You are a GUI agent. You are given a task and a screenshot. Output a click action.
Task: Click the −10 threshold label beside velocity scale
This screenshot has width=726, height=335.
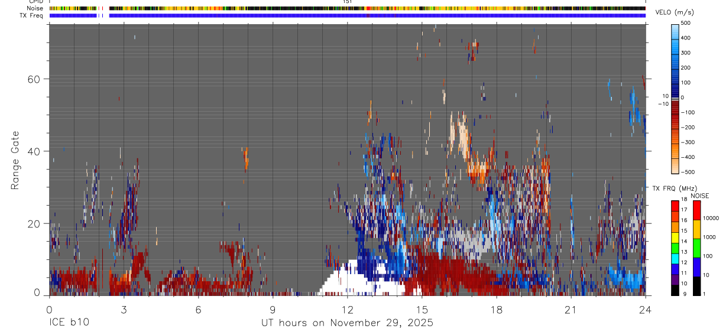pyautogui.click(x=662, y=103)
